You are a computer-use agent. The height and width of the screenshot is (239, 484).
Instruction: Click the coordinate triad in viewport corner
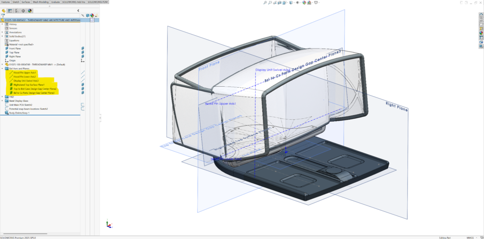(x=109, y=224)
